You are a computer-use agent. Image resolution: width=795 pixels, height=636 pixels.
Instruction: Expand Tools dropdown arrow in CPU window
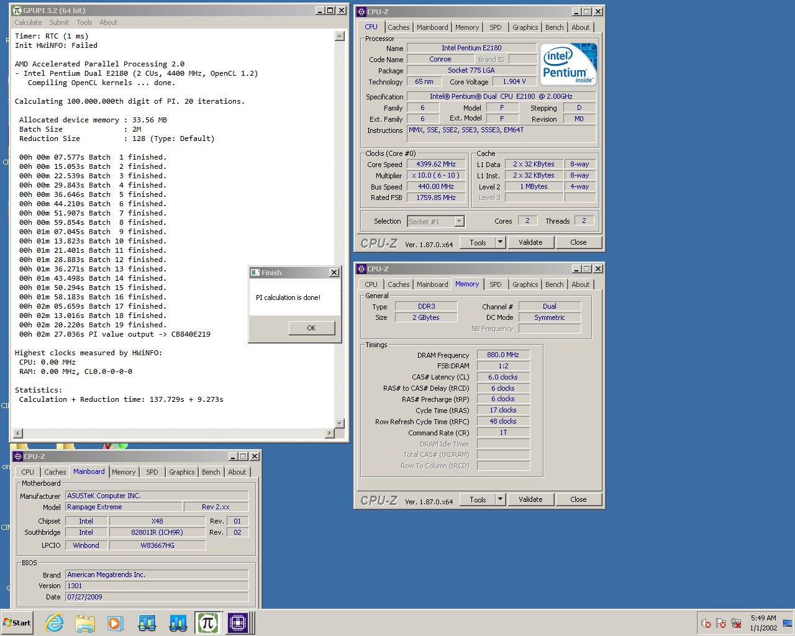tap(501, 243)
